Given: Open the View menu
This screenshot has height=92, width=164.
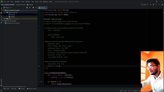Looking at the screenshot, I should pyautogui.click(x=12, y=2).
